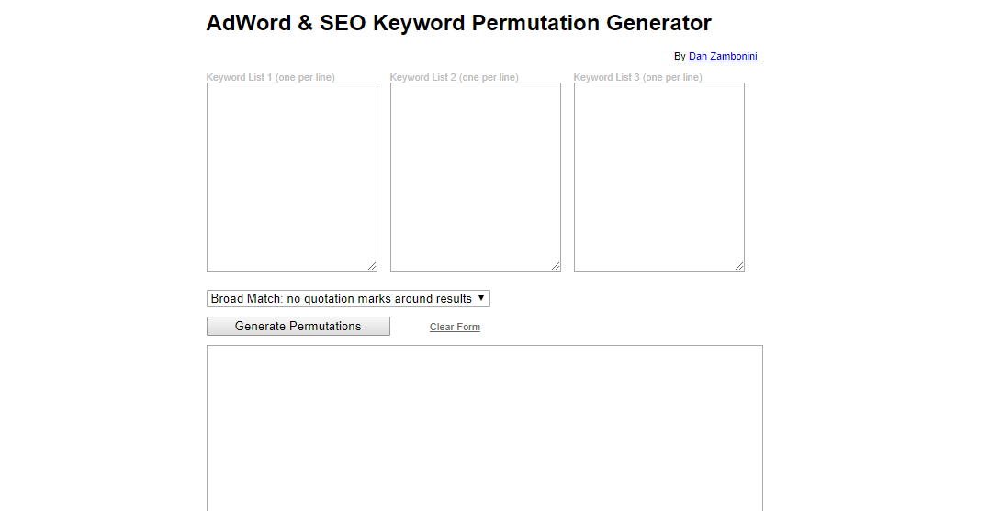
Task: Click the "By" text before the author name
Action: (x=680, y=57)
